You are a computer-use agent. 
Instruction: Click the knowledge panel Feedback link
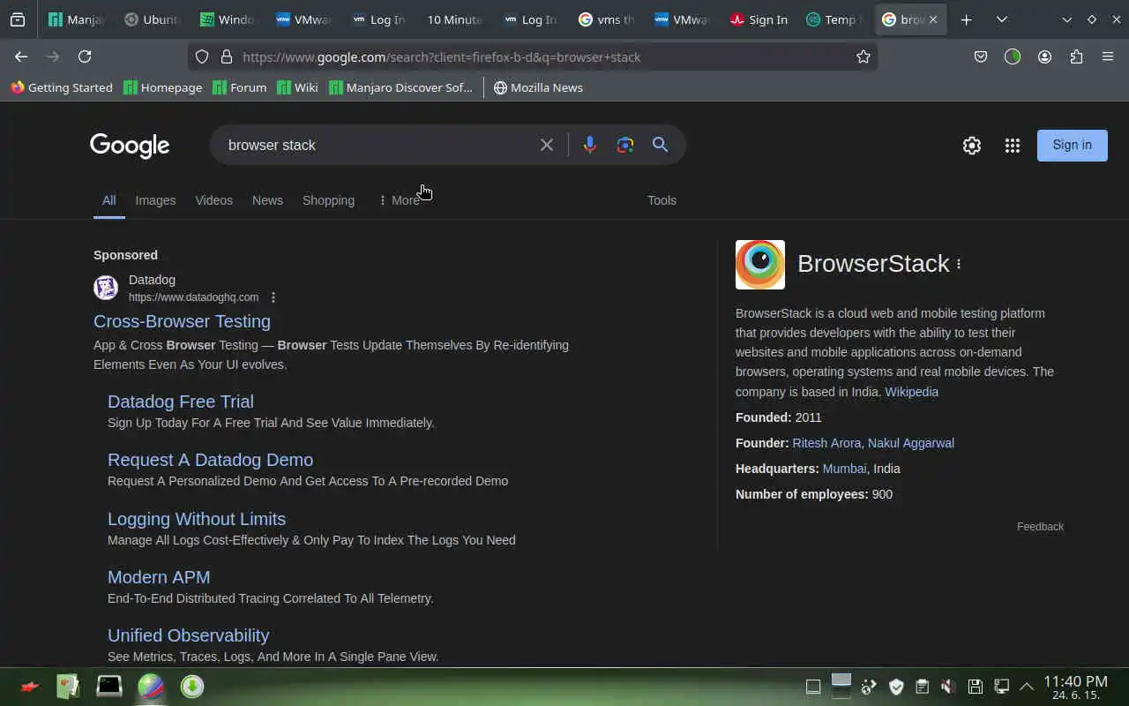(x=1040, y=527)
